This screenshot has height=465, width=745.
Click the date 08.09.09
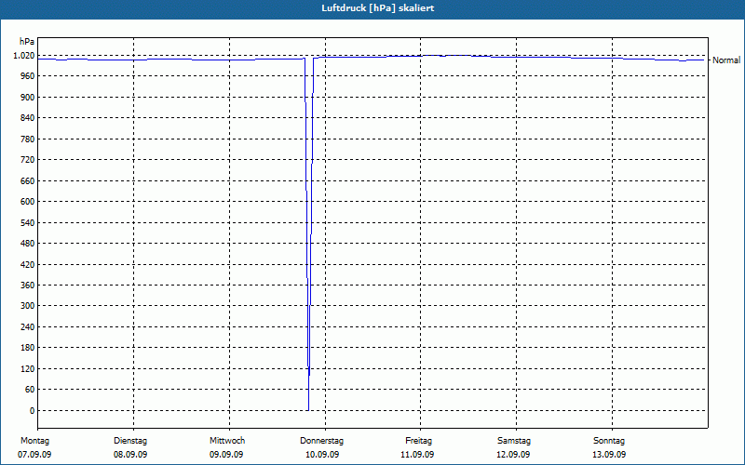tap(130, 455)
